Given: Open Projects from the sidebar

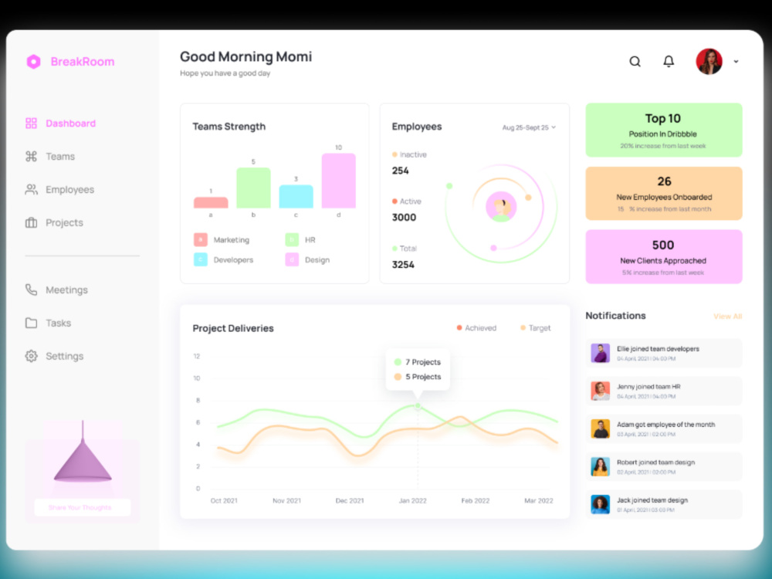Looking at the screenshot, I should 65,222.
